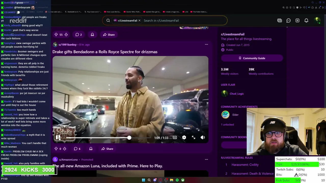This screenshot has height=183, width=326.
Task: Open Discord from the taskbar
Action: (155, 180)
